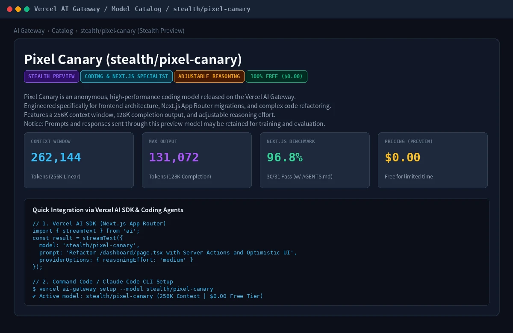Viewport: 513px width, 333px height.
Task: Click the Active model checkmark status line
Action: click(147, 296)
